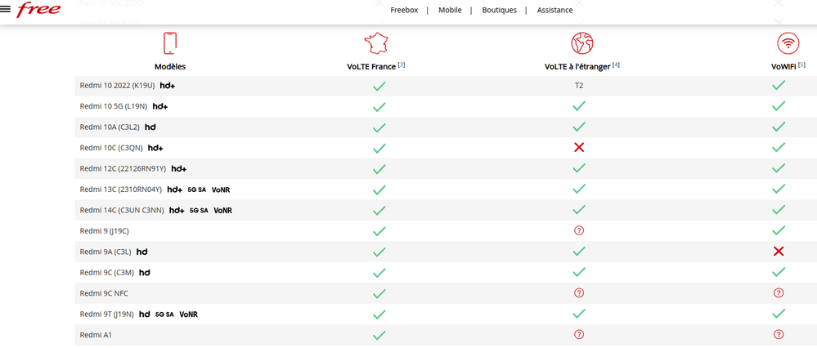The width and height of the screenshot is (817, 348).
Task: Click the question mark icon for Redmi 9 VoLTE abroad
Action: [578, 230]
